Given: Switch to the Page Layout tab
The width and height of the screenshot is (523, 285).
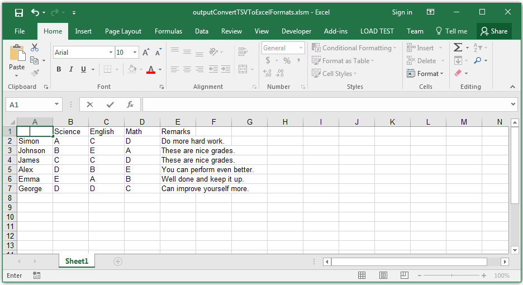Looking at the screenshot, I should coord(123,31).
